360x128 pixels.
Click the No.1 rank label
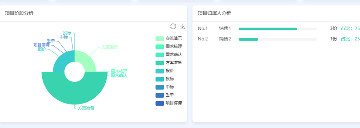(x=203, y=29)
